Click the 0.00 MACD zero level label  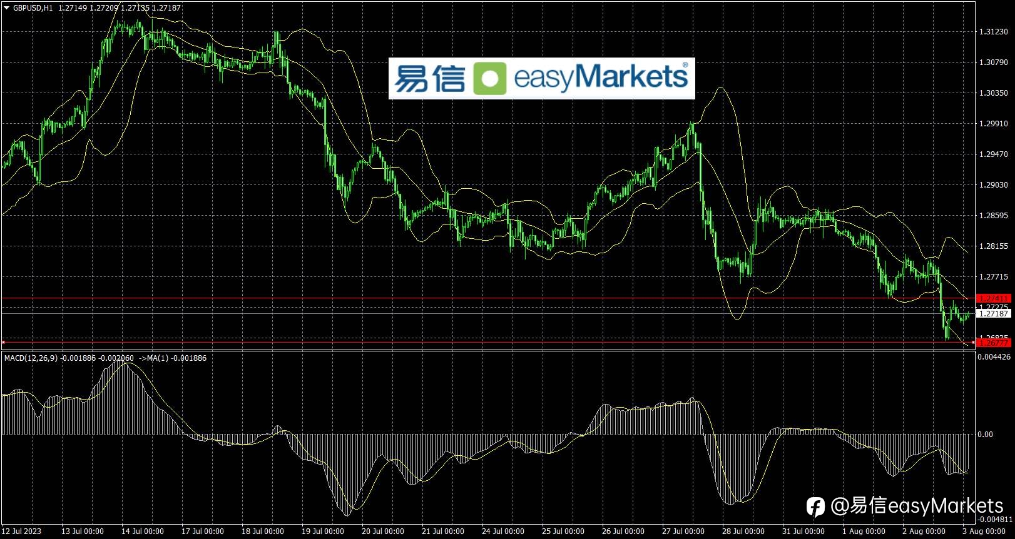click(986, 435)
